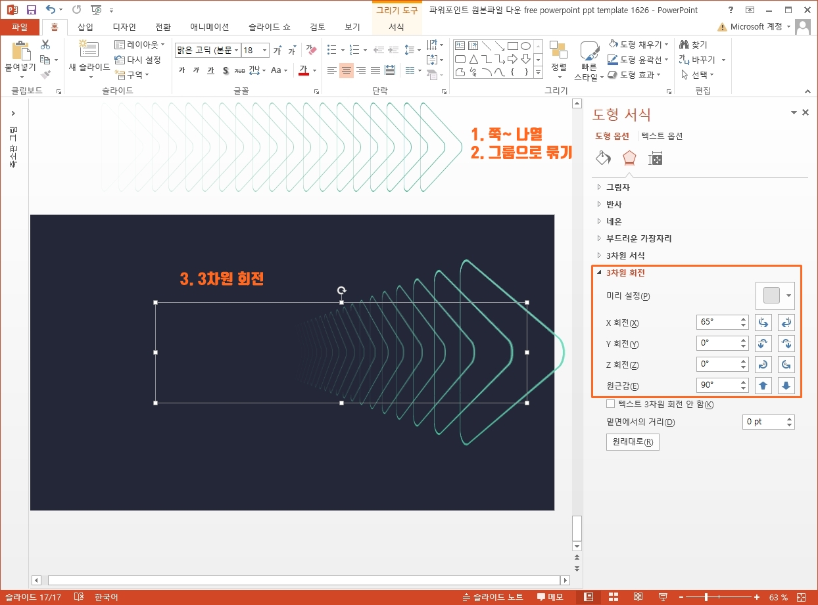Click X rotation rotate-left icon
Viewport: 818px width, 605px height.
tap(763, 323)
